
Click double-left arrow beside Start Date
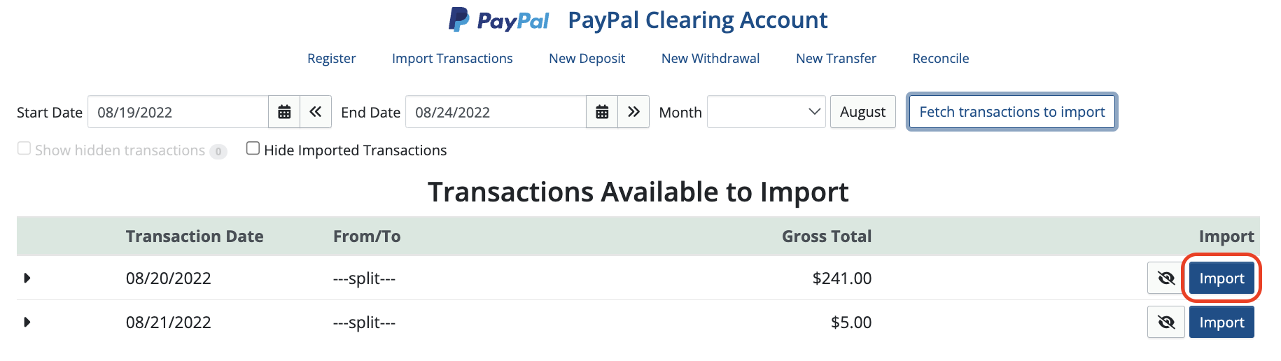(x=316, y=112)
